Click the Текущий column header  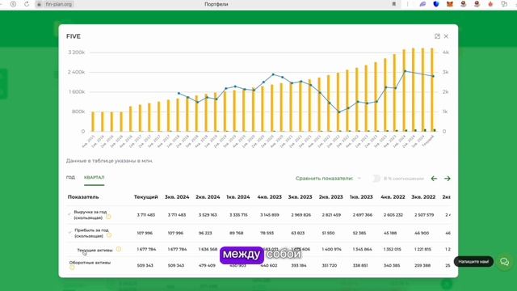[x=145, y=197]
